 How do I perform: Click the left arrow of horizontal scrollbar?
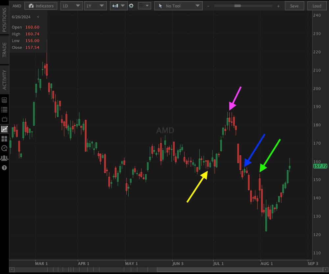12,269
